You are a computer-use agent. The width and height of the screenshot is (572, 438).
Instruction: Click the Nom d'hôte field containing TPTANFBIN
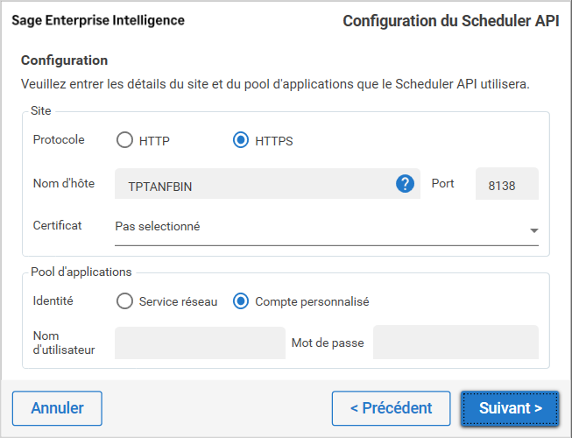[254, 185]
